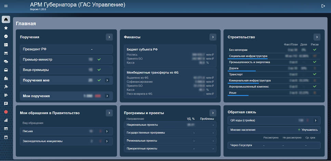This screenshot has height=161, width=331.
Task: Click risk checkmark for Агропромышленный комплекс
Action: coord(315,87)
